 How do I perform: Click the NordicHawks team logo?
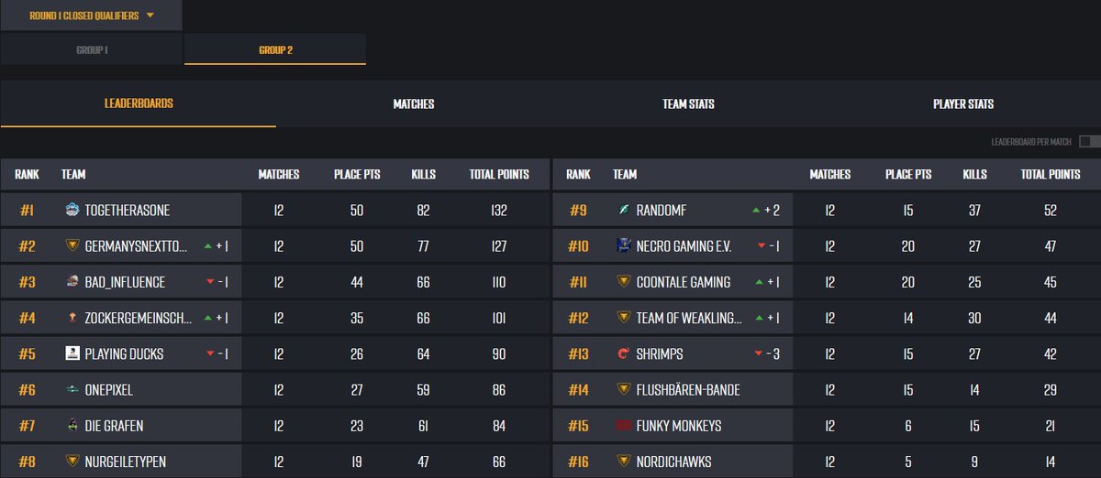coord(624,462)
